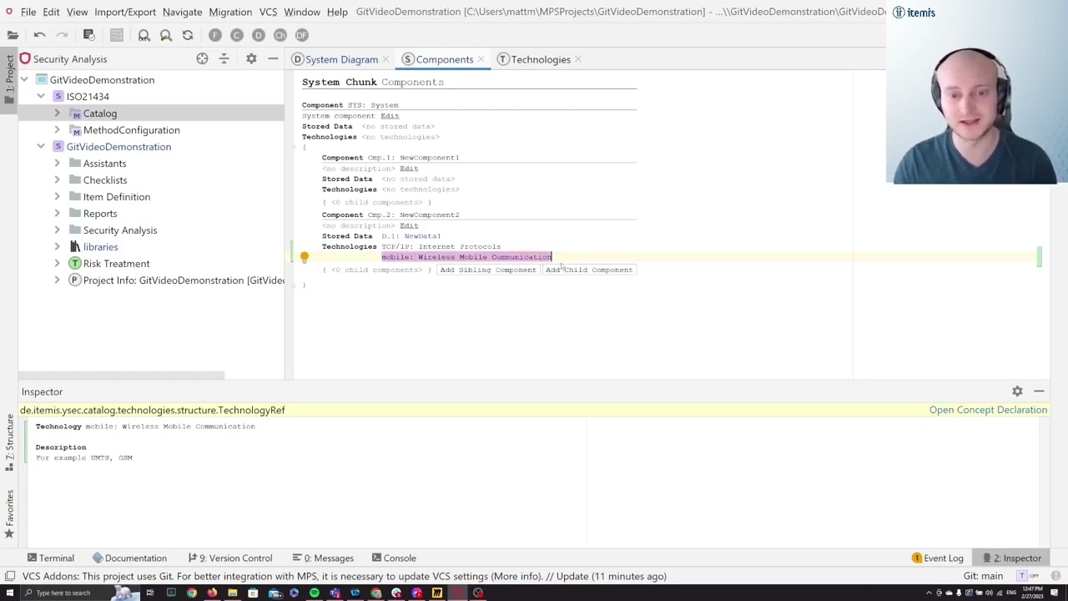Viewport: 1068px width, 601px height.
Task: Open Chrome from the Windows taskbar
Action: tap(192, 593)
